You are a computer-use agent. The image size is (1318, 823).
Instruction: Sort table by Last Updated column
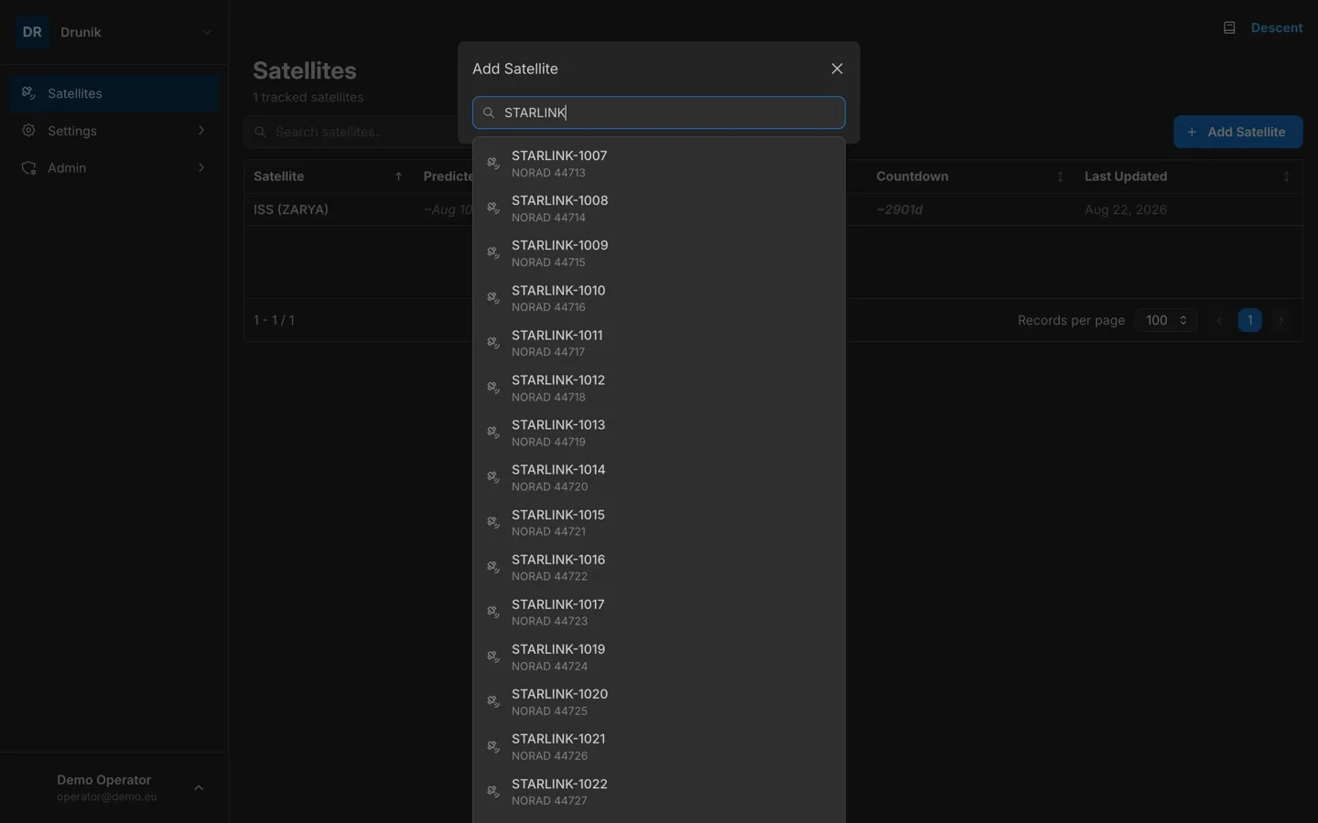1286,176
